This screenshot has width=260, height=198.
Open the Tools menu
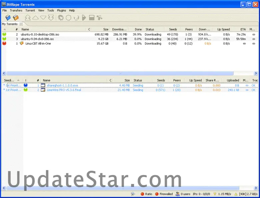click(x=51, y=10)
